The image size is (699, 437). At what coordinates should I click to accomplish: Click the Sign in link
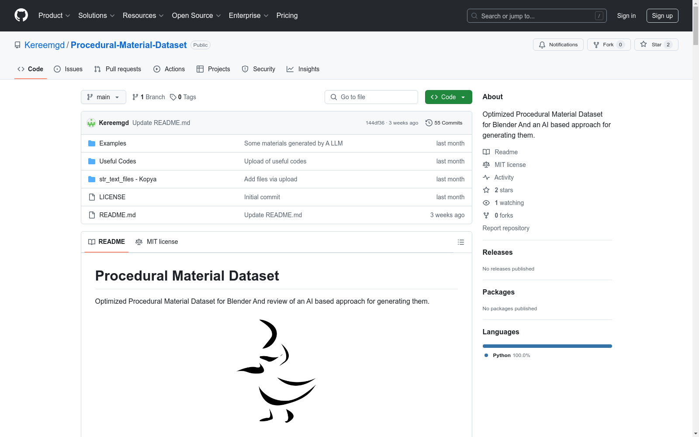[626, 16]
